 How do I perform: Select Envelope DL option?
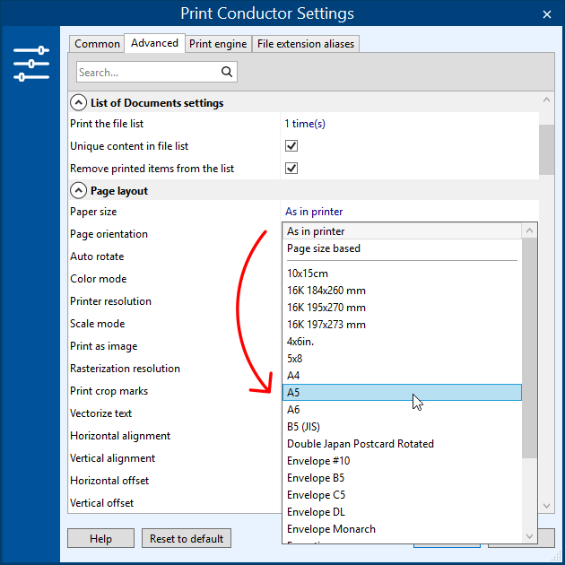[402, 512]
